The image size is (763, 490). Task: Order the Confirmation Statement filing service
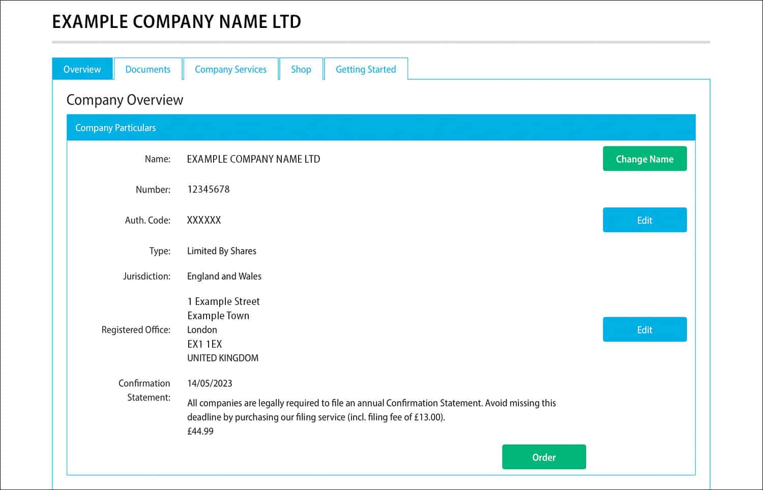544,457
